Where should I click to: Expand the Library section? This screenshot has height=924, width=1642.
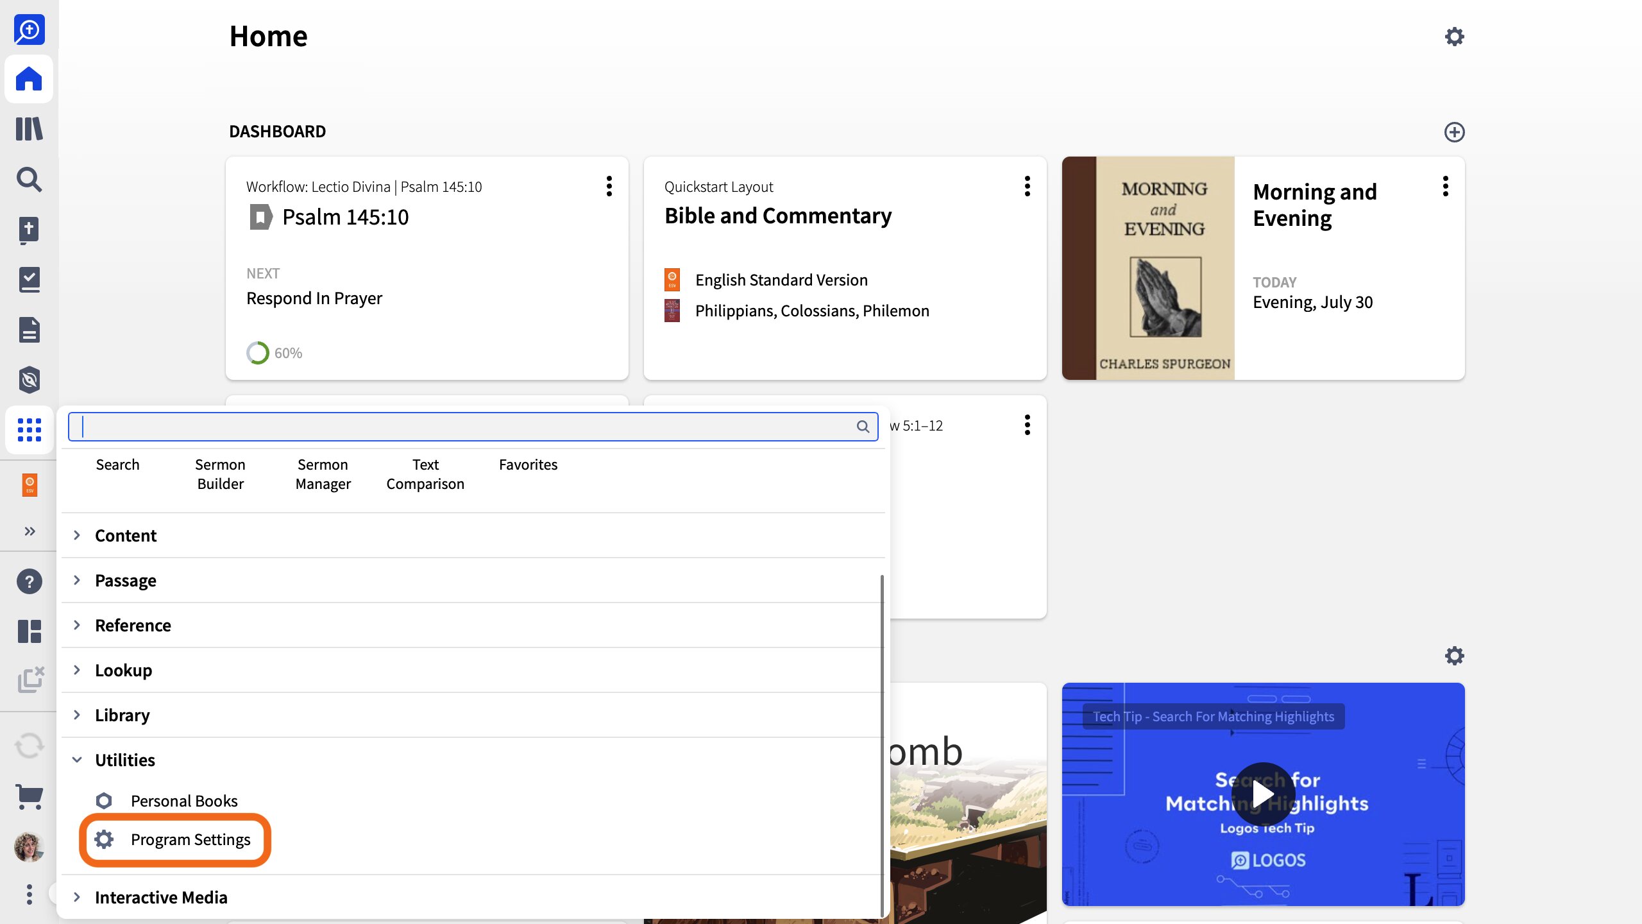(x=473, y=715)
